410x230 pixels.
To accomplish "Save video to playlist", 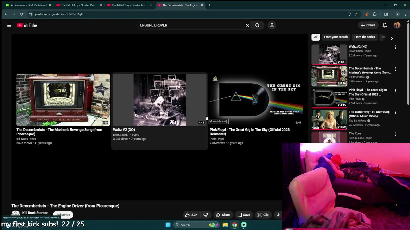I will click(x=243, y=215).
